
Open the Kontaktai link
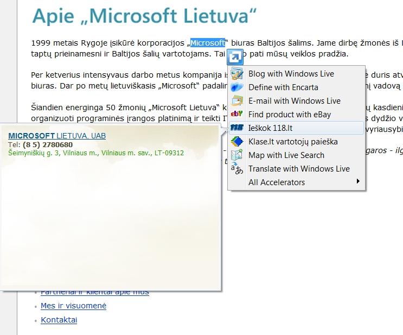coord(59,320)
